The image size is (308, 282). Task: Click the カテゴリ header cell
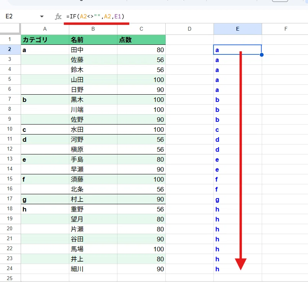[x=45, y=40]
